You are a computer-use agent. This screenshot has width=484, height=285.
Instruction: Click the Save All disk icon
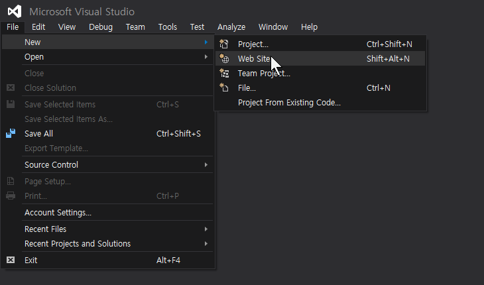tap(11, 133)
